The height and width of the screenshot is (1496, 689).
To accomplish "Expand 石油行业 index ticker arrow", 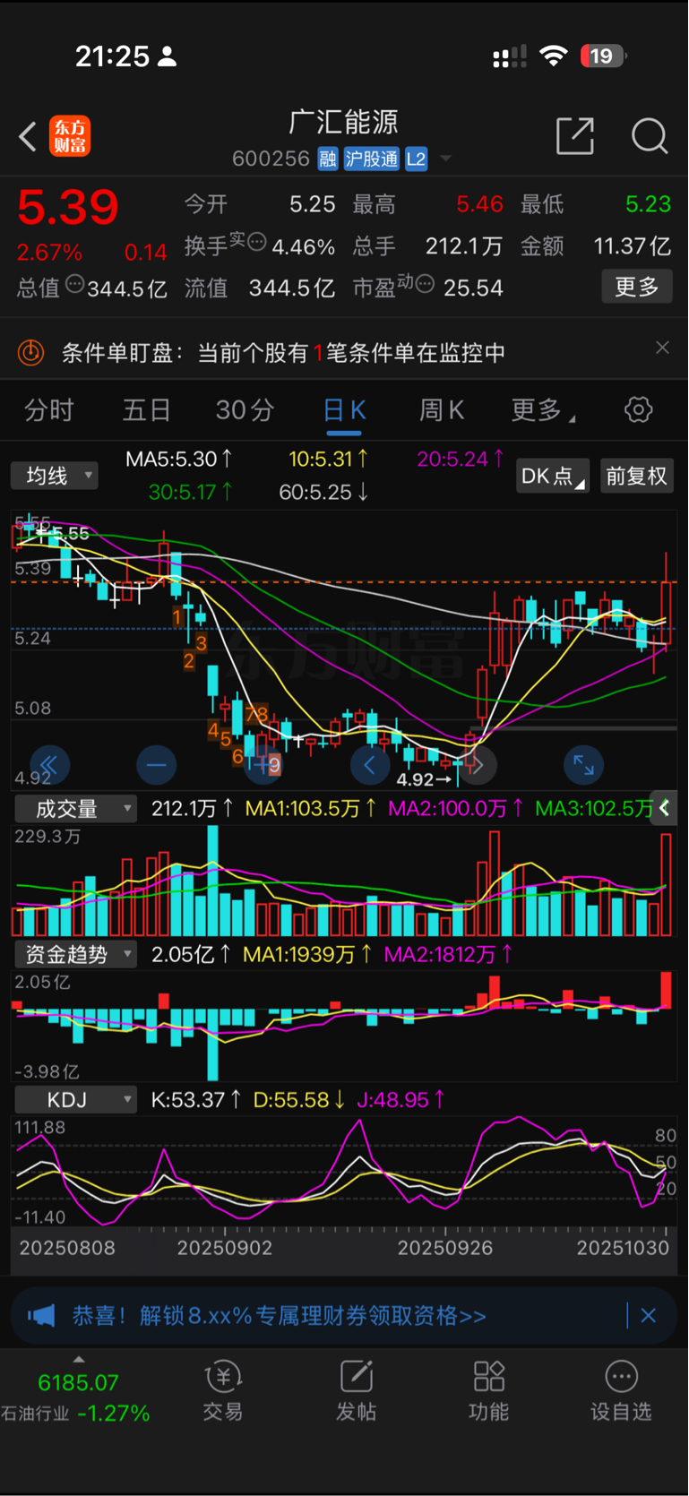I will pos(79,1359).
